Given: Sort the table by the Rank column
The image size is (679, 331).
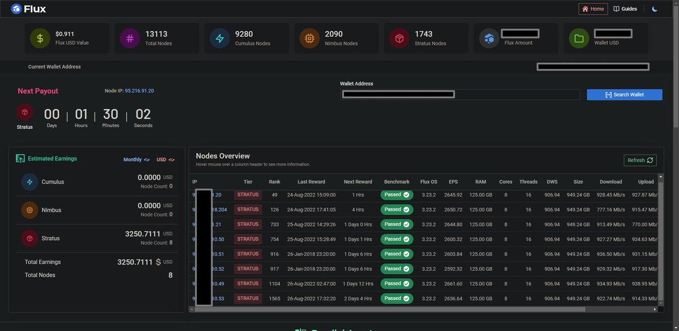Looking at the screenshot, I should 274,181.
